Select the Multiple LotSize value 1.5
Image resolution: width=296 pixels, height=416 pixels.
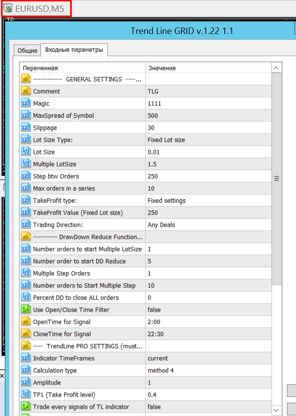[208, 164]
